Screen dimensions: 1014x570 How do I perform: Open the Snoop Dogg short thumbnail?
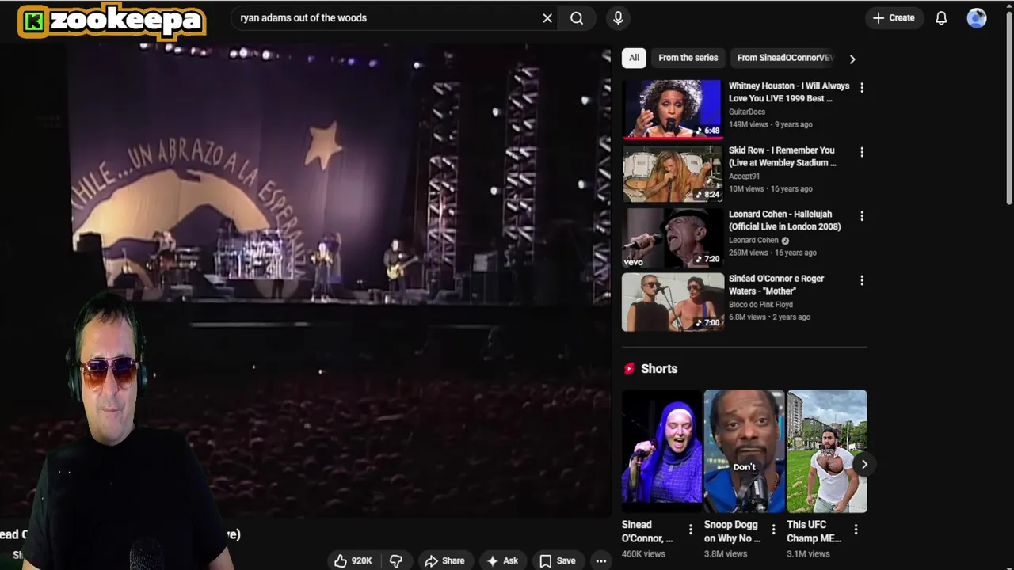coord(744,451)
